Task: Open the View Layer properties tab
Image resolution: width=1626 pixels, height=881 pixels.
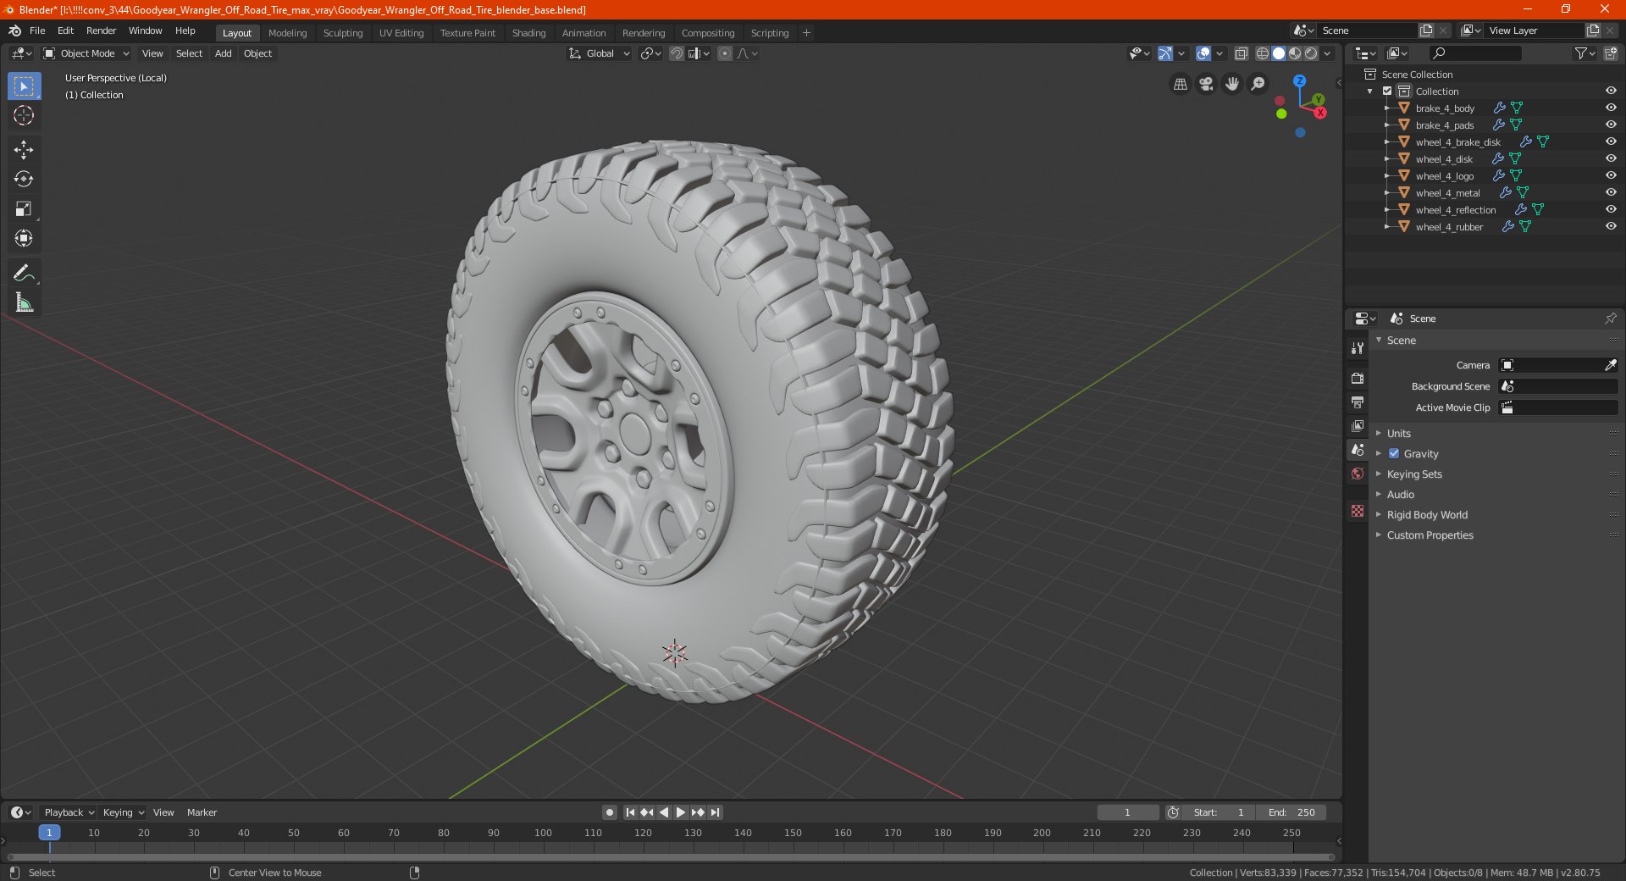Action: tap(1358, 425)
